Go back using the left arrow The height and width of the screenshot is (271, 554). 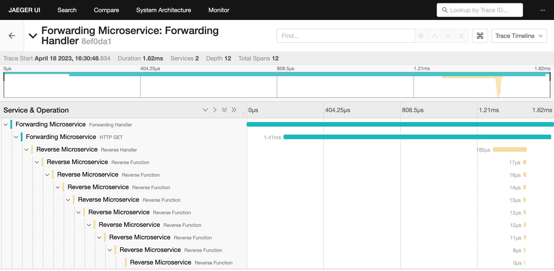[x=12, y=36]
